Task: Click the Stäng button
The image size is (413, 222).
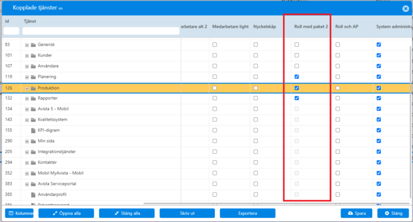Action: coord(393,213)
